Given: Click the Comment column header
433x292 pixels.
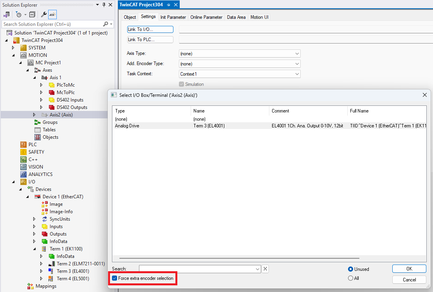Looking at the screenshot, I should (x=308, y=111).
